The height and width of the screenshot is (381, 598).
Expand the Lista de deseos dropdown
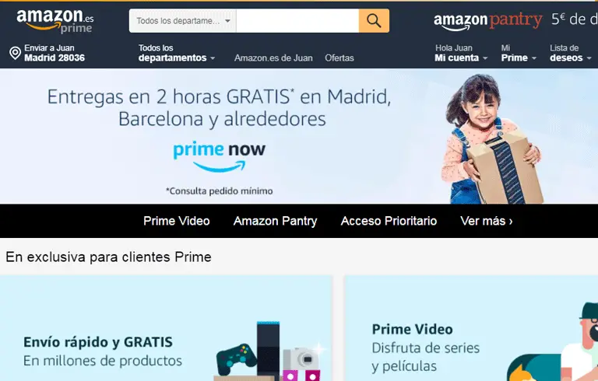point(571,53)
